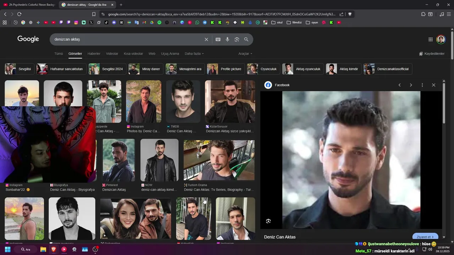This screenshot has height=255, width=454.
Task: Open the okul bookmarks folder
Action: coord(277,22)
